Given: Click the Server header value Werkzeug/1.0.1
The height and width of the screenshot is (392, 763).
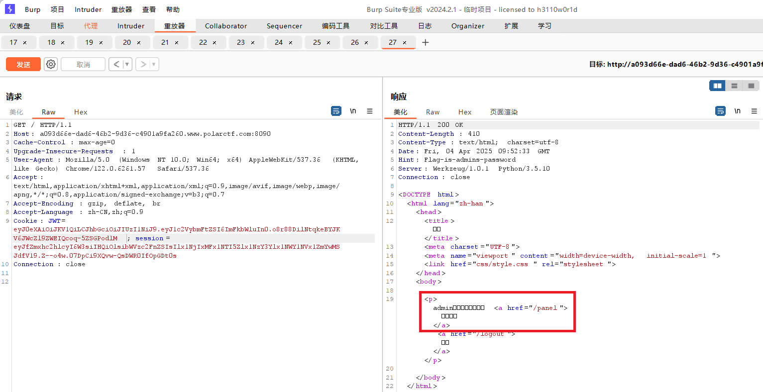Looking at the screenshot, I should 461,169.
